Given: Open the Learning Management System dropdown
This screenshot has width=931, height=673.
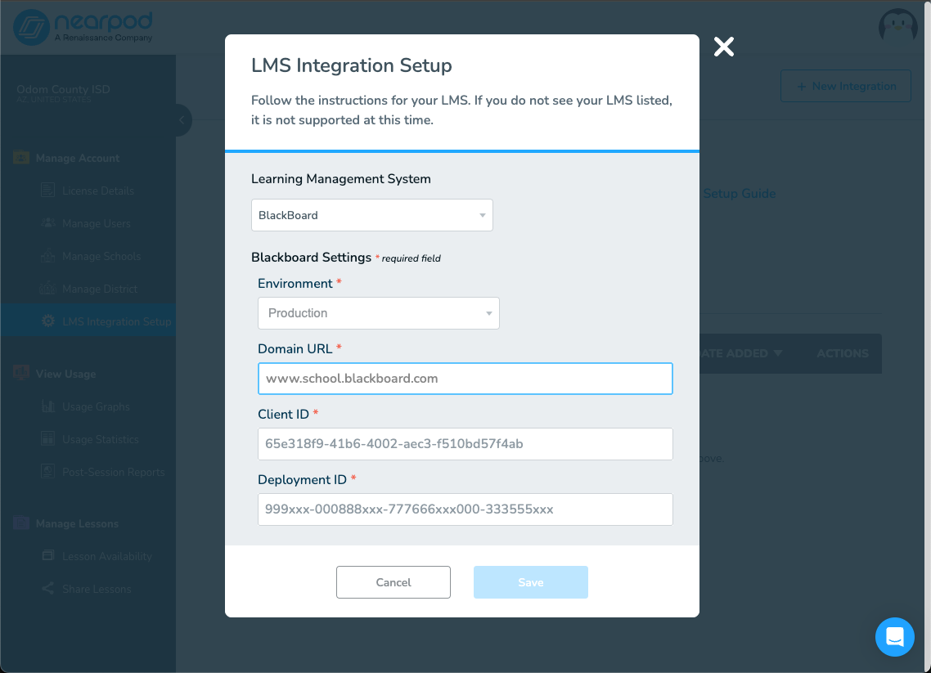Looking at the screenshot, I should 371,215.
